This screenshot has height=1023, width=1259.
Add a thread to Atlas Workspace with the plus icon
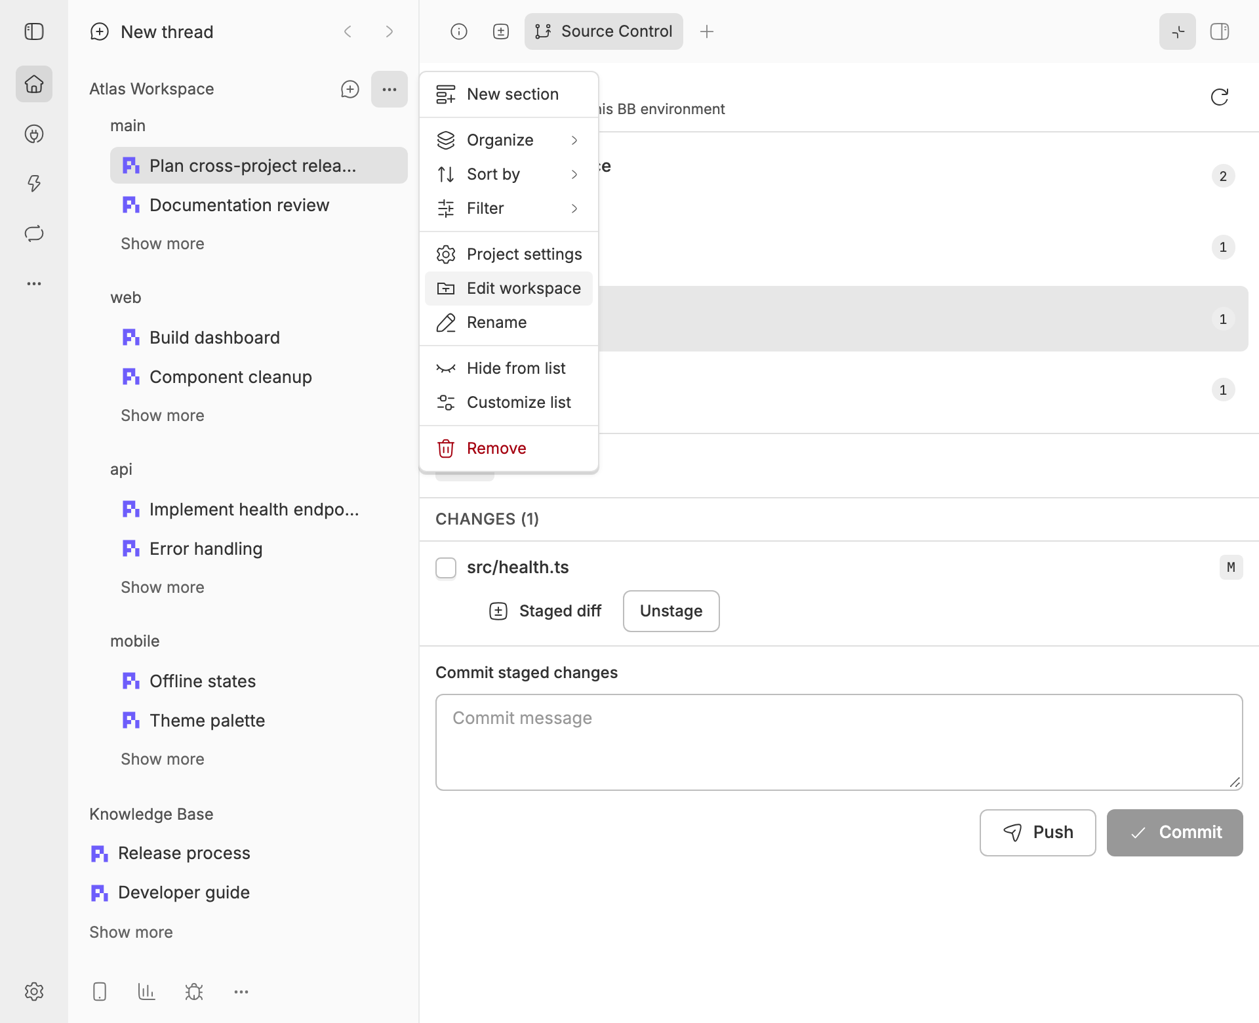(350, 89)
